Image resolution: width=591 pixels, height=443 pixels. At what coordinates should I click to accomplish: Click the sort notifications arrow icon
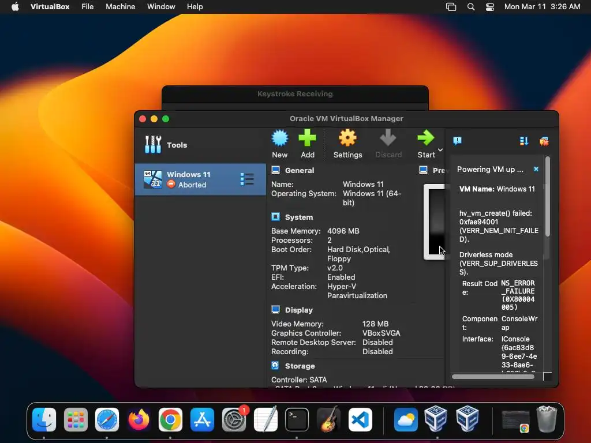(524, 141)
